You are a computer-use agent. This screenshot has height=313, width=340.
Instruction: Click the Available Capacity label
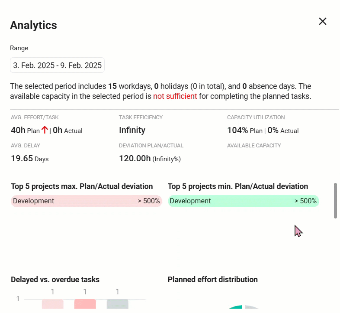pyautogui.click(x=254, y=146)
